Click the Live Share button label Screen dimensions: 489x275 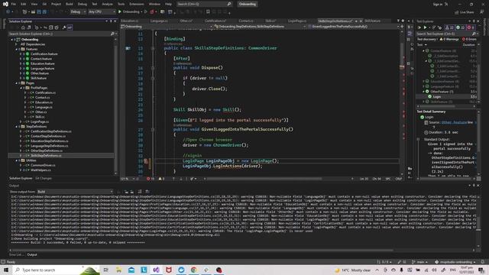pyautogui.click(x=467, y=12)
